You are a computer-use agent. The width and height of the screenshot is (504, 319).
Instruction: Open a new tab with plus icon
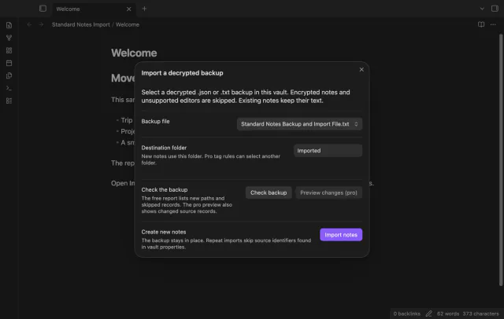pos(144,9)
